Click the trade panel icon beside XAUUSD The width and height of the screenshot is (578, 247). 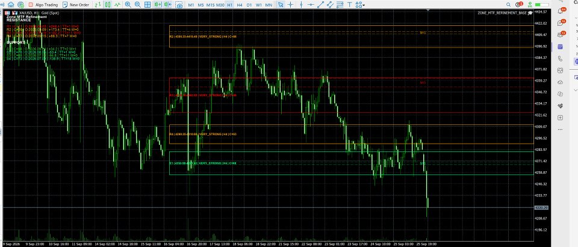click(x=14, y=13)
